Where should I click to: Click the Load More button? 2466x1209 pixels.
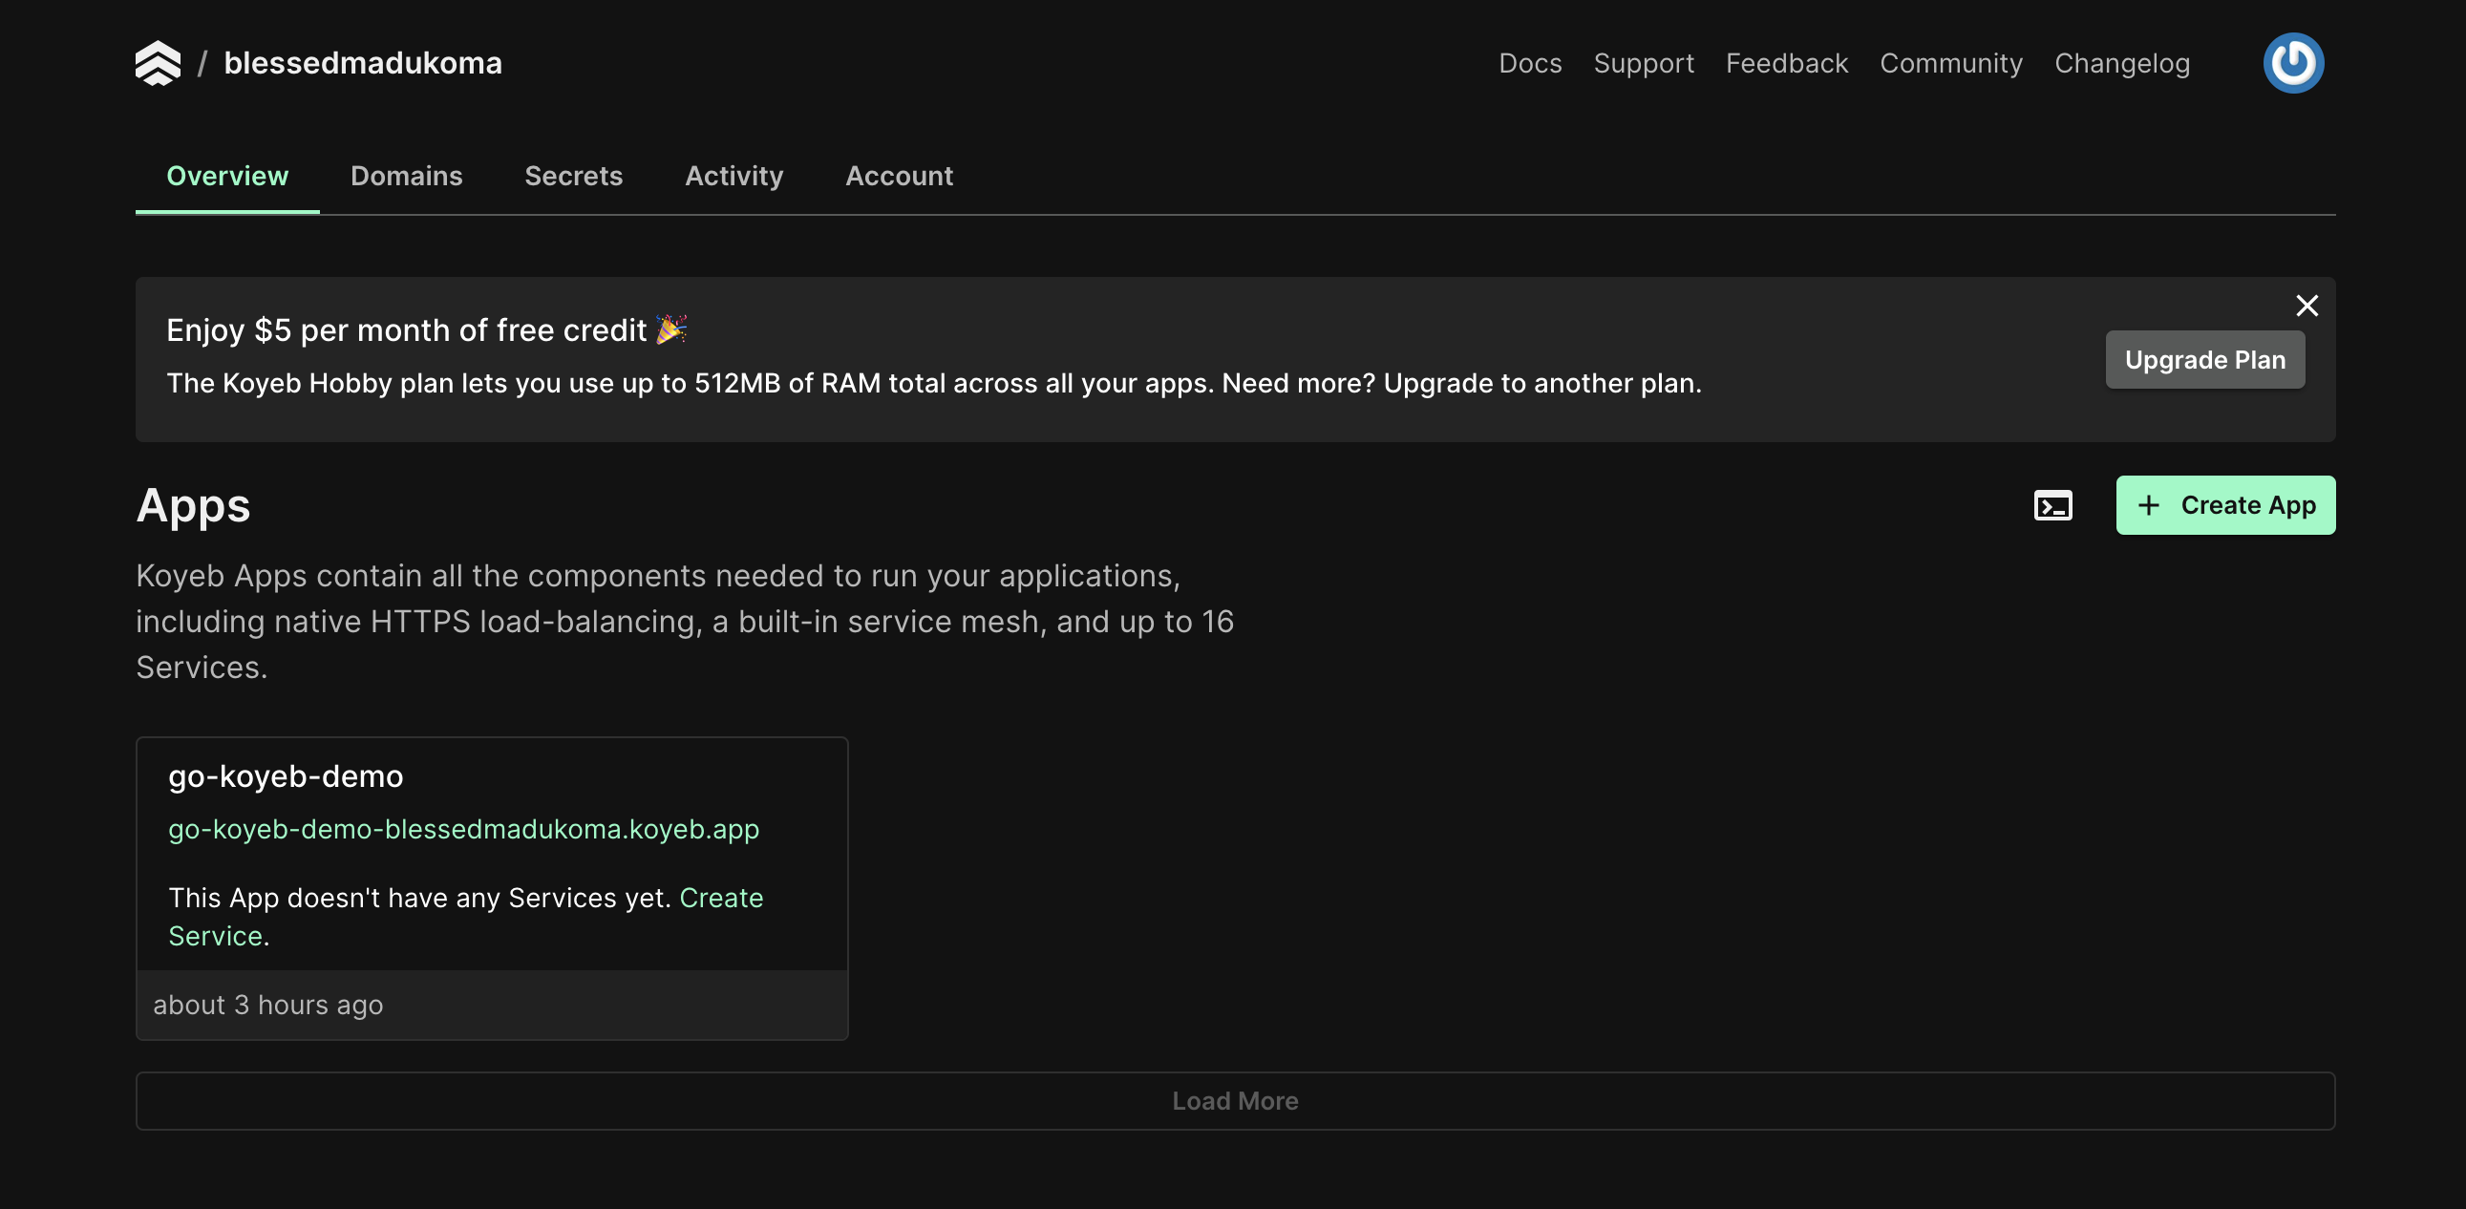click(x=1235, y=1101)
